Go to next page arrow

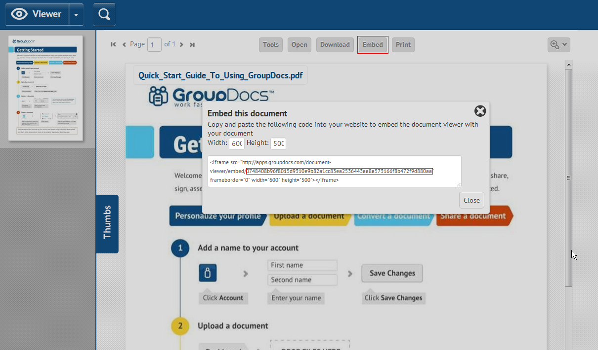[x=181, y=44]
